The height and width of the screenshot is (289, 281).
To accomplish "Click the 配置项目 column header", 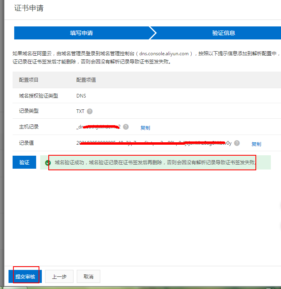I will pyautogui.click(x=29, y=80).
